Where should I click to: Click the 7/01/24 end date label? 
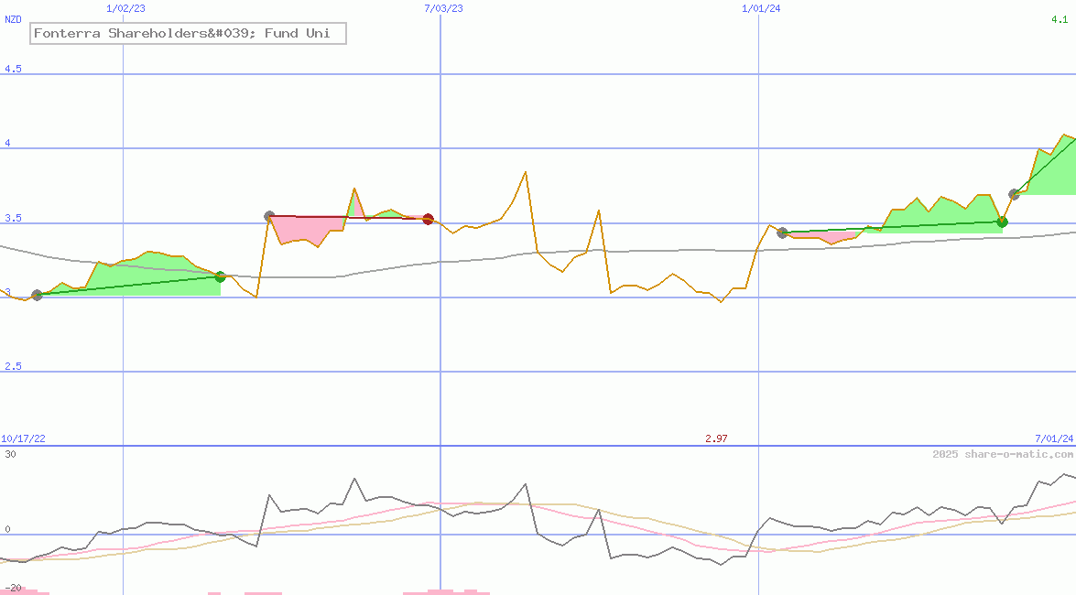point(1053,438)
